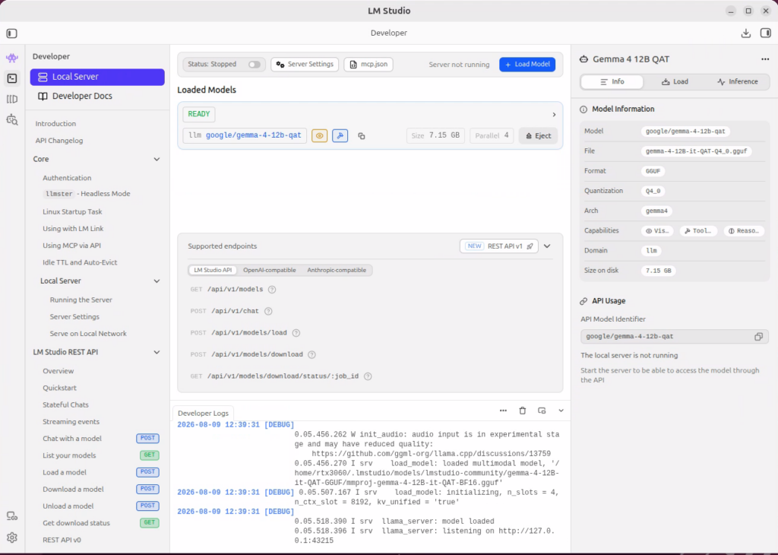778x555 pixels.
Task: Open the REST API v0 docs page
Action: 62,540
